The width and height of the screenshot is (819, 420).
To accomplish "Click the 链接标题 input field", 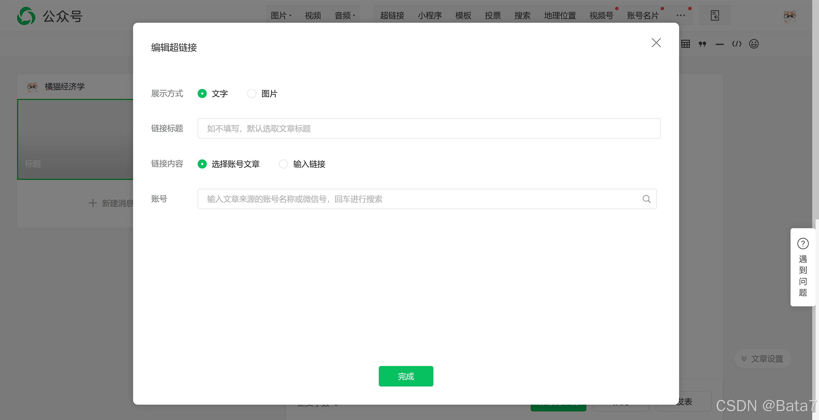I will tap(429, 128).
